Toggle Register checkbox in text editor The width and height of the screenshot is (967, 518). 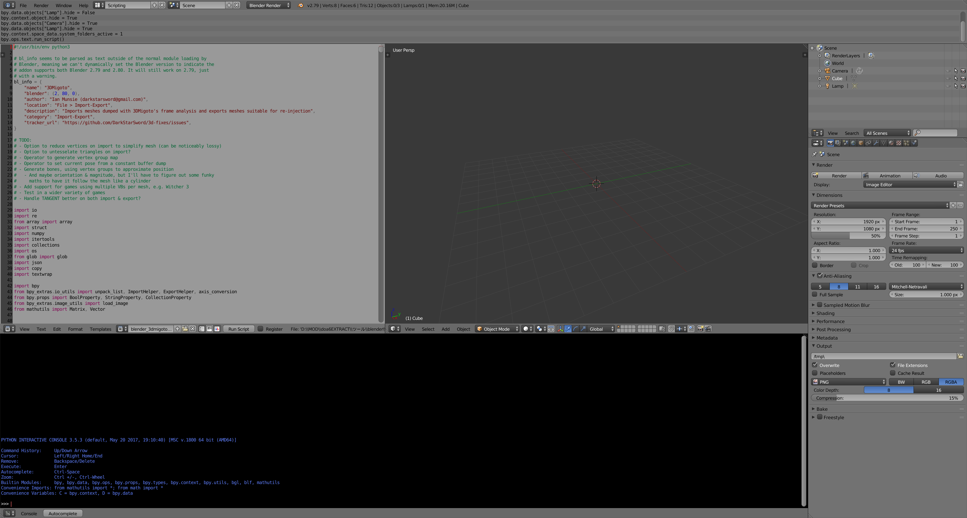[260, 329]
